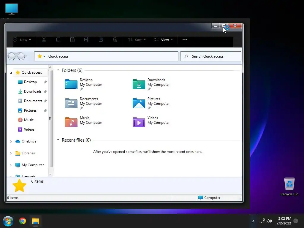Close the File Explorer window
The image size is (304, 228).
point(235,26)
